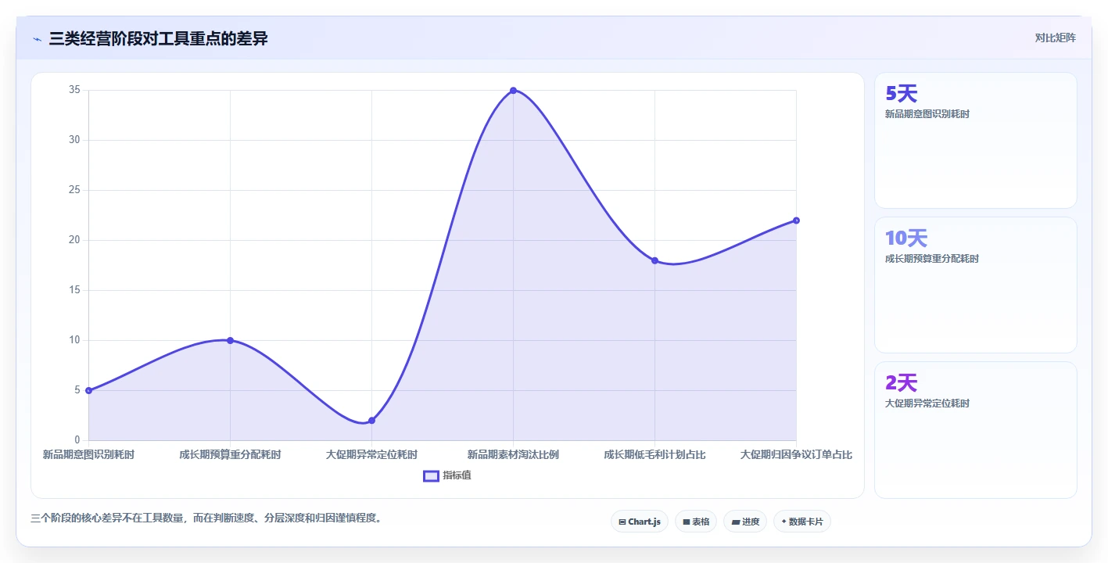The height and width of the screenshot is (563, 1108).
Task: Click y-axis value 20
Action: click(74, 240)
